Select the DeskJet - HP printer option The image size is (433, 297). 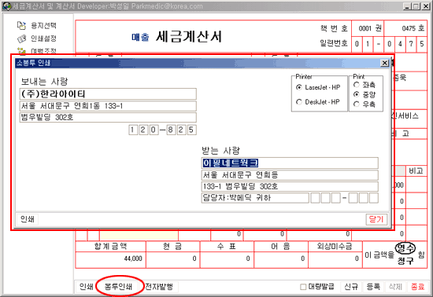(299, 102)
